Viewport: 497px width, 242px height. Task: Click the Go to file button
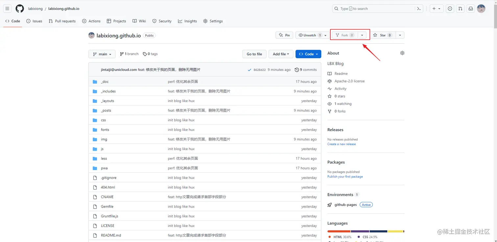[254, 54]
